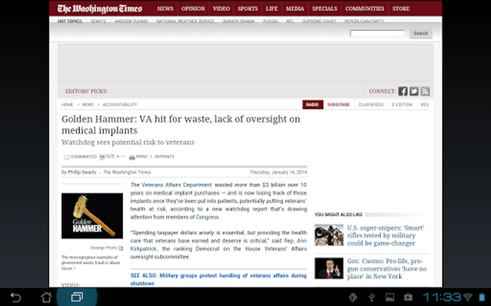491x306 pixels.
Task: Click NEWS in the breadcrumb
Action: click(88, 104)
